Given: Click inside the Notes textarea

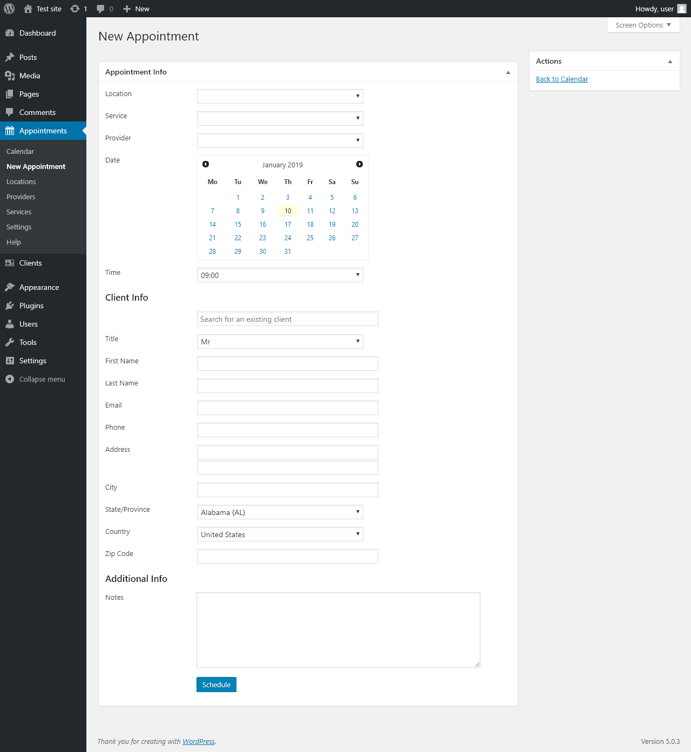Looking at the screenshot, I should [x=338, y=630].
